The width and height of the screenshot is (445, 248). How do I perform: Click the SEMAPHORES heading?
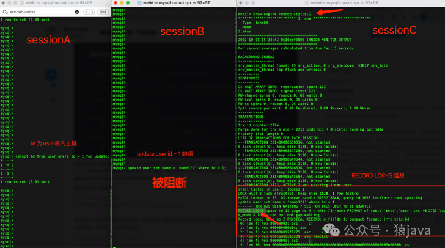(x=249, y=78)
